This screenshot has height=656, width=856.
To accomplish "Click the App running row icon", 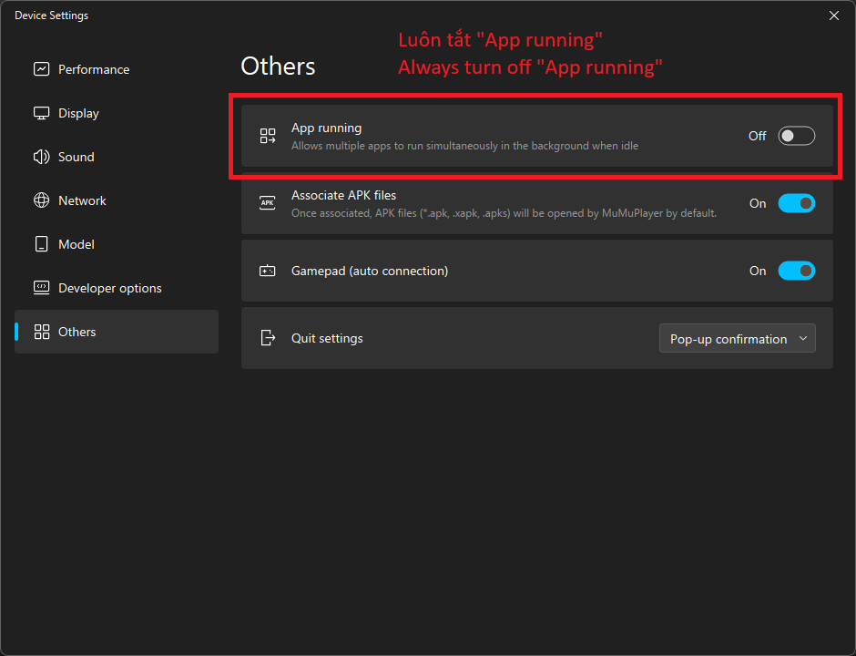I will coord(268,136).
